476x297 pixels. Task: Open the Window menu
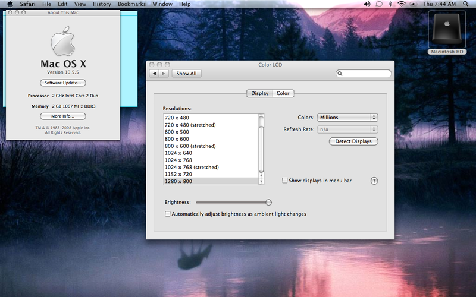click(162, 4)
